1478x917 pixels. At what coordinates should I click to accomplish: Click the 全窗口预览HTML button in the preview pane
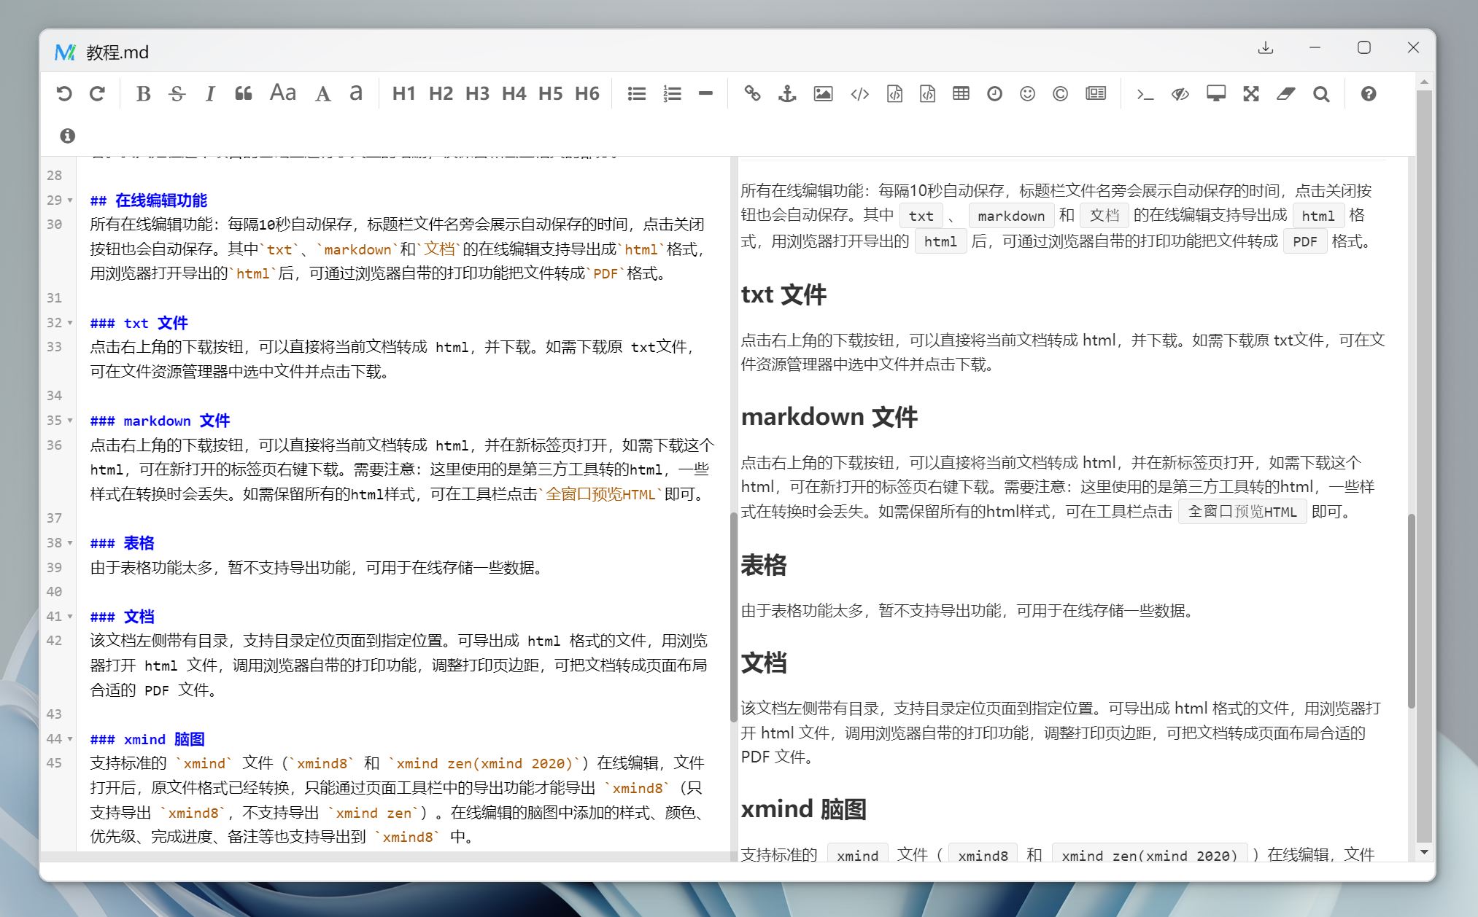[x=1242, y=511]
